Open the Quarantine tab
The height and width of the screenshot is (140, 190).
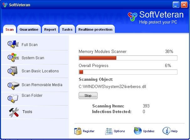click(x=29, y=29)
